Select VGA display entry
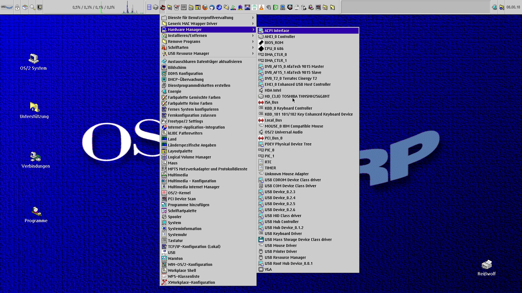522x293 pixels. 308,269
